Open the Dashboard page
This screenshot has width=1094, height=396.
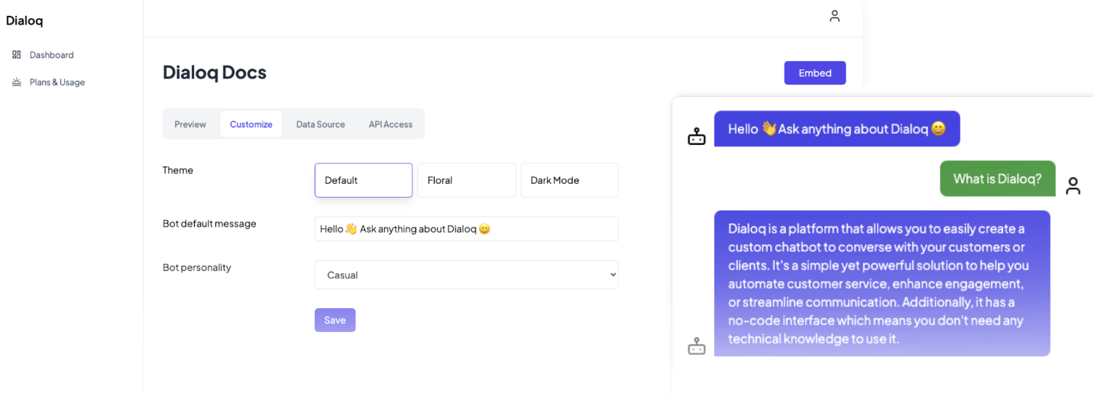(52, 55)
